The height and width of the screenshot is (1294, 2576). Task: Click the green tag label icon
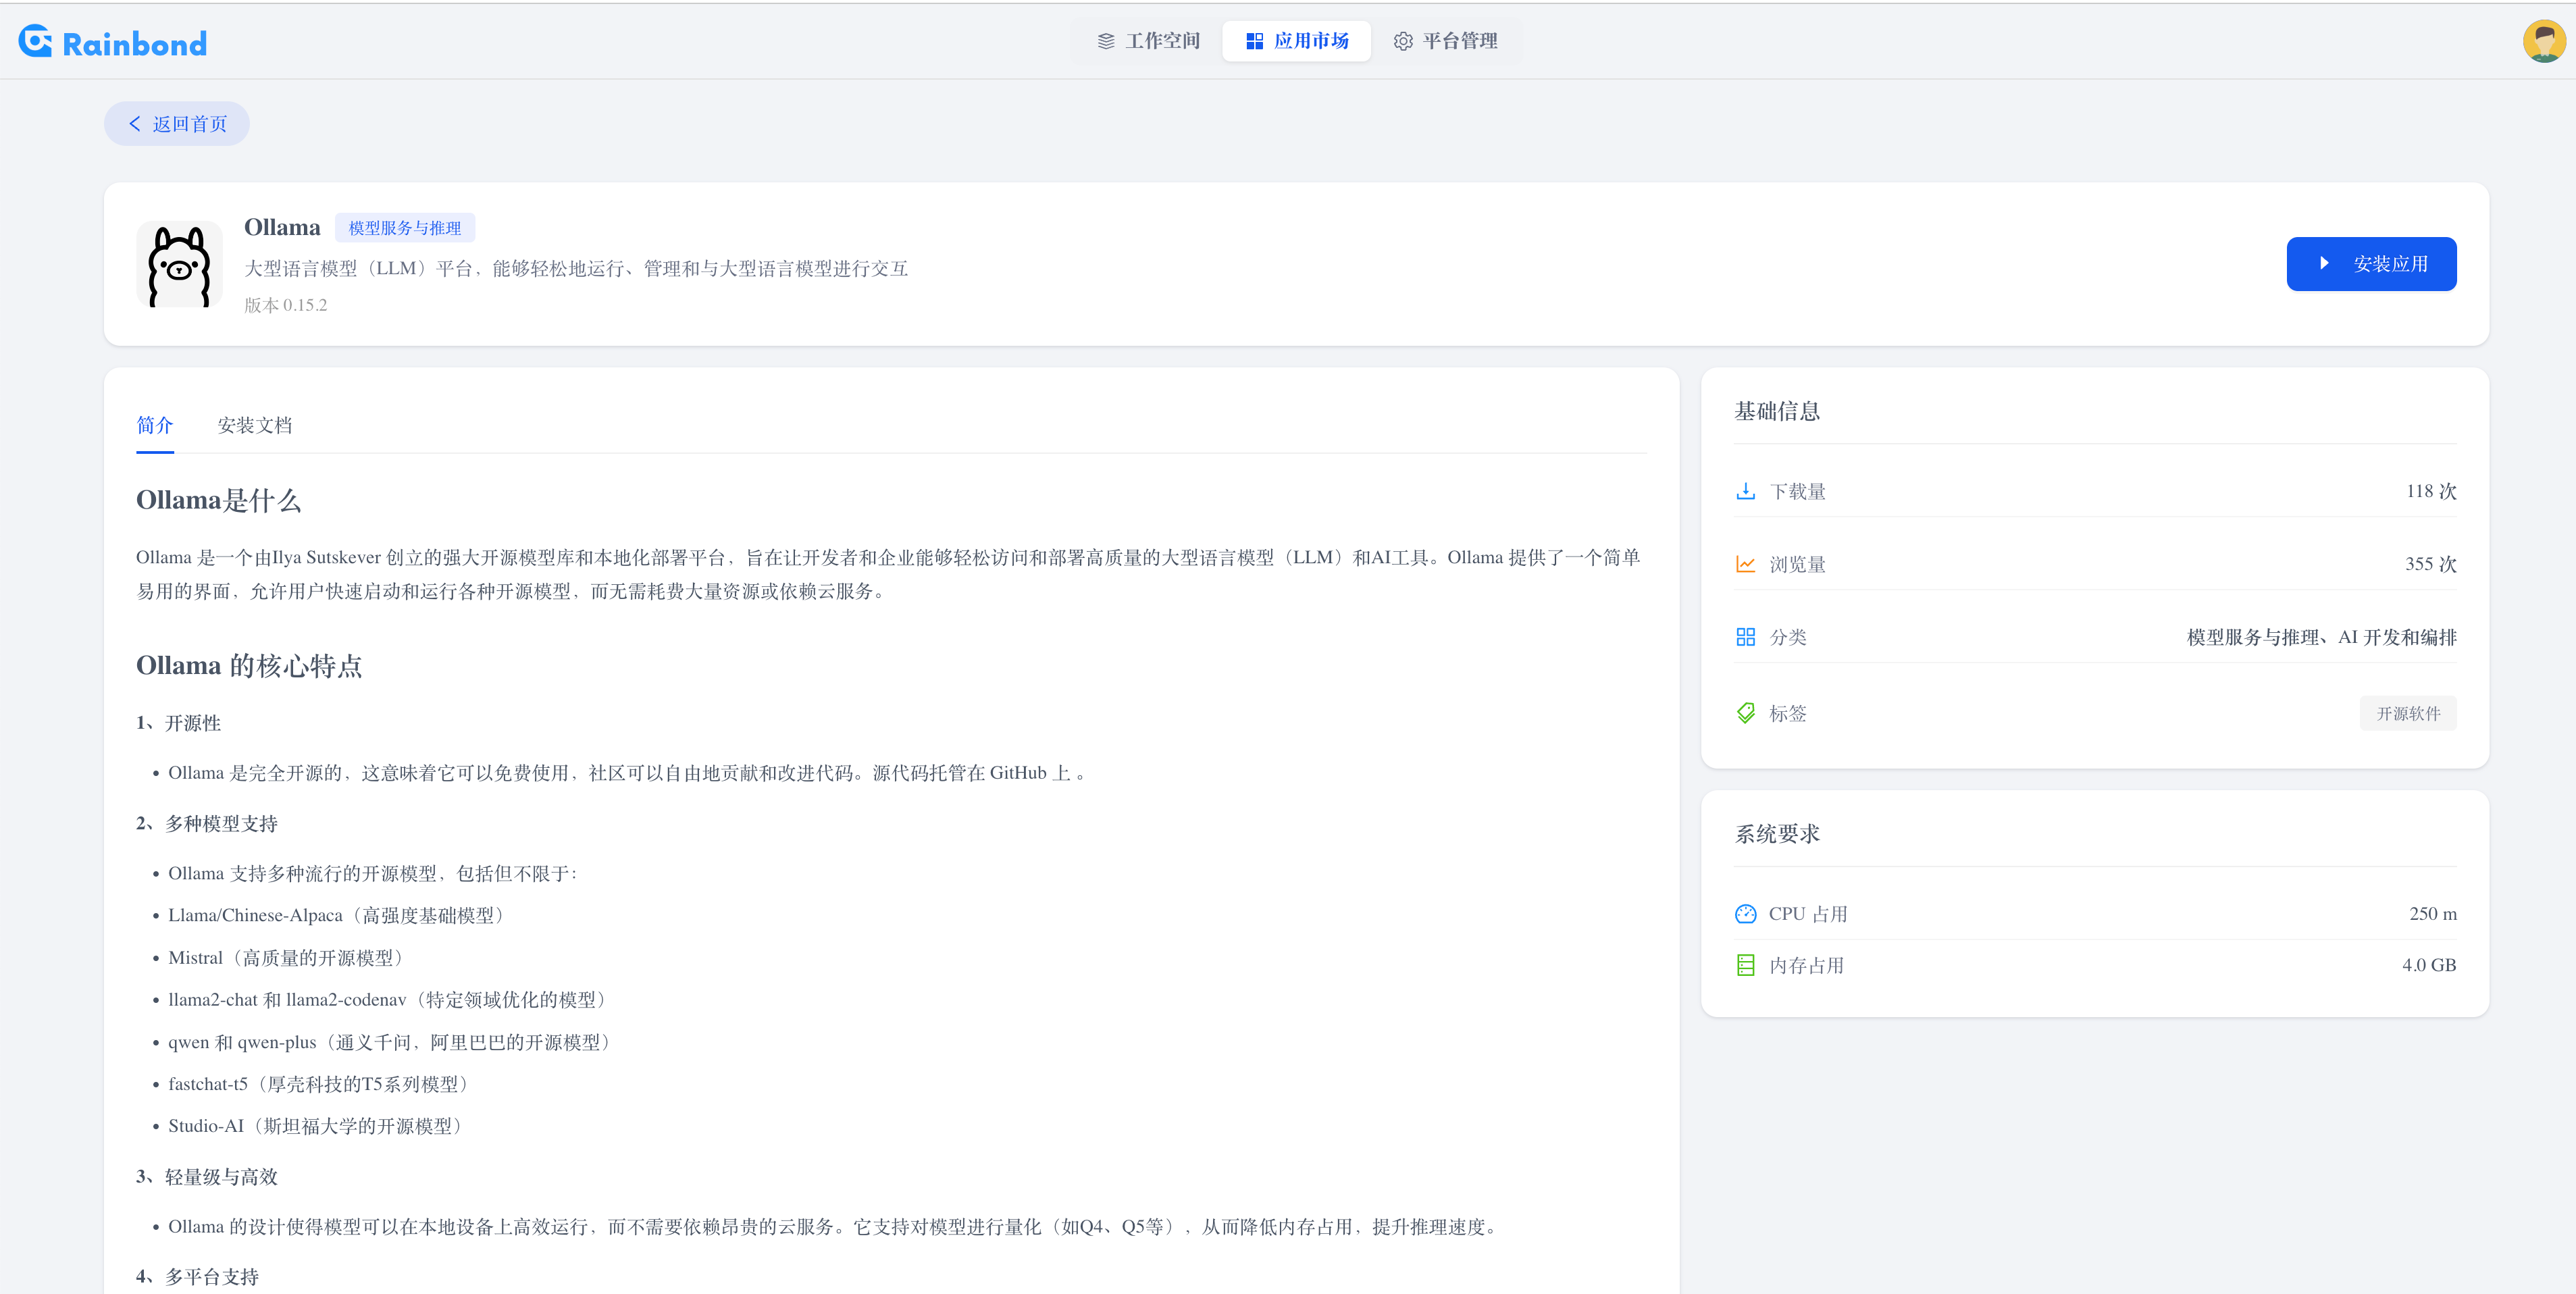(1745, 713)
